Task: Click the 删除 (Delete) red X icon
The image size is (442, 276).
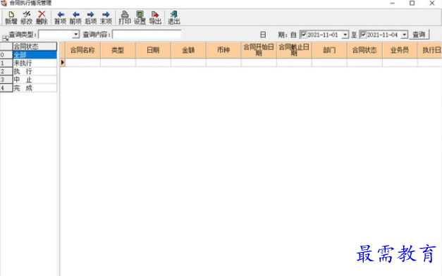Action: point(42,18)
